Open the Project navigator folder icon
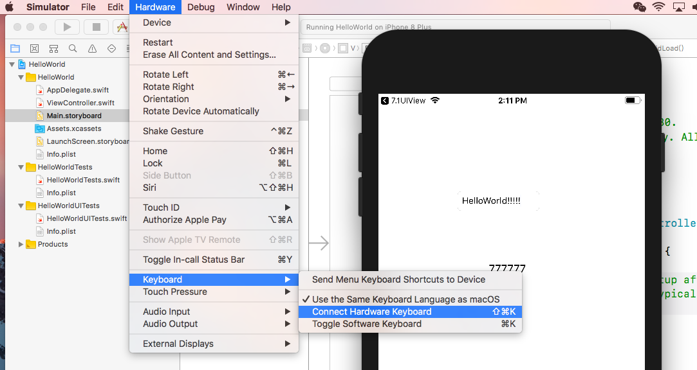 click(15, 48)
